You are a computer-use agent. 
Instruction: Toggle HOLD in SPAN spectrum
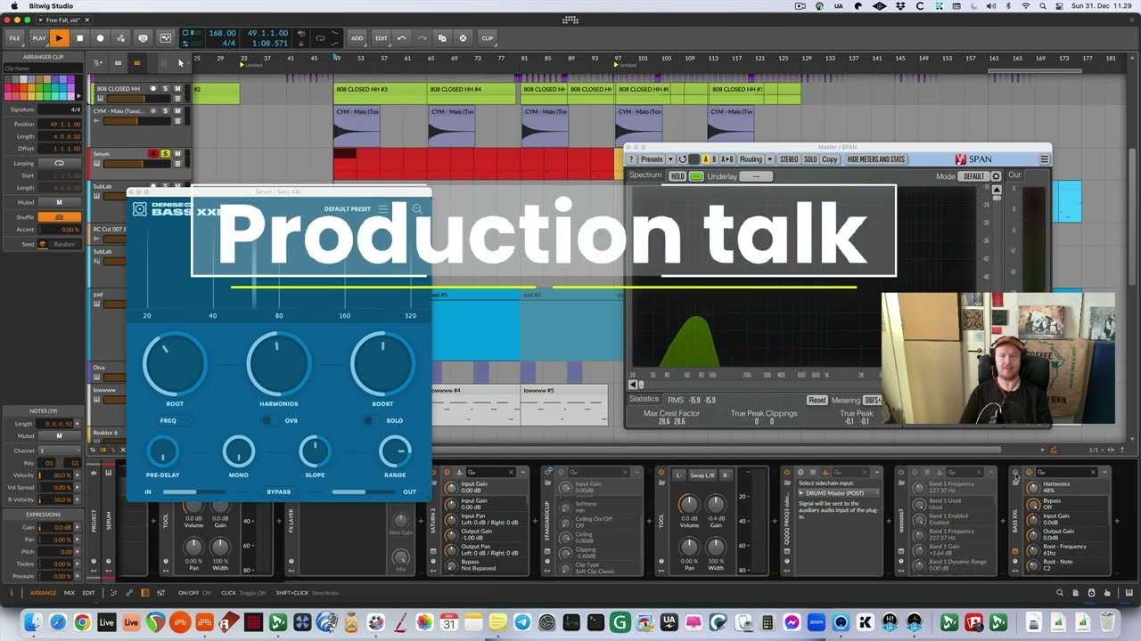coord(677,176)
